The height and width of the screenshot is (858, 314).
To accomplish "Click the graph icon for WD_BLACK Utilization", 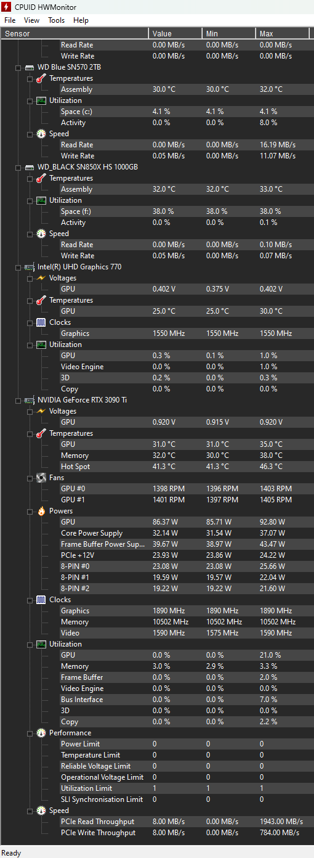I will click(41, 200).
